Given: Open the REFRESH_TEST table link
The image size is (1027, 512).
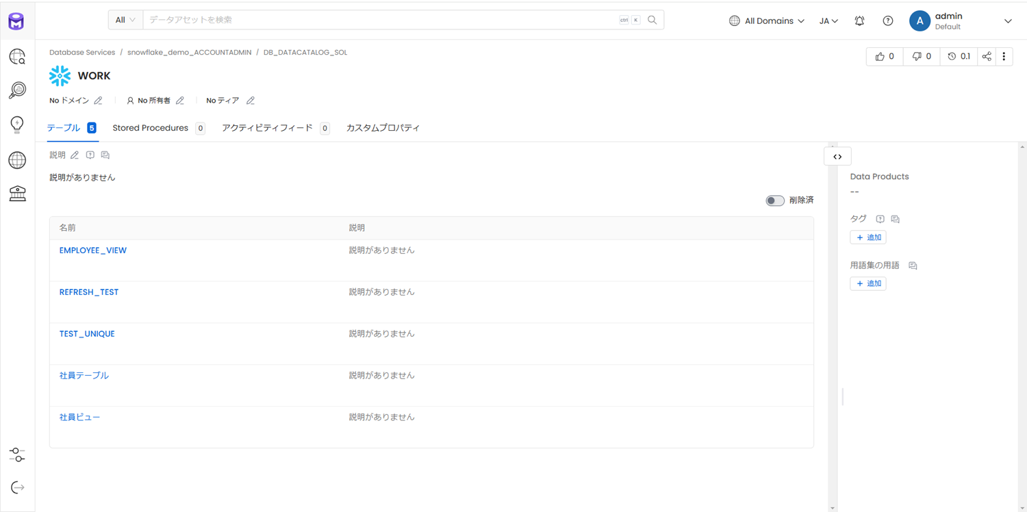Looking at the screenshot, I should pos(89,292).
